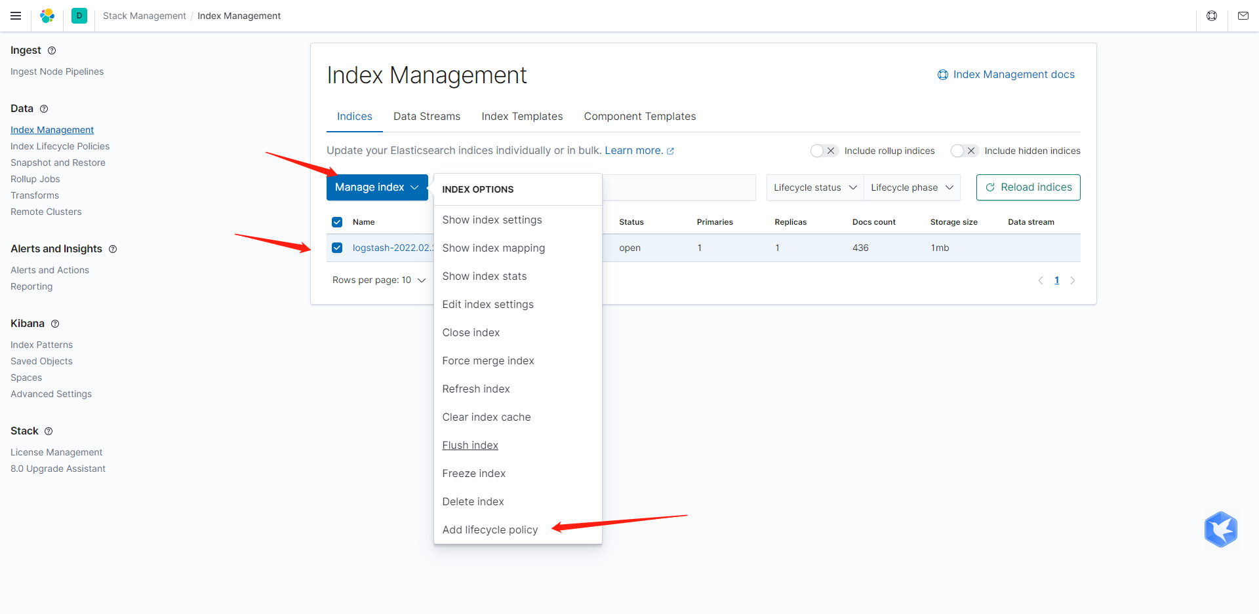1259x614 pixels.
Task: Open 8.0 Upgrade Assistant in sidebar
Action: [58, 469]
